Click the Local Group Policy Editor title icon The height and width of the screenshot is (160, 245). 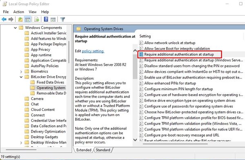4,4
